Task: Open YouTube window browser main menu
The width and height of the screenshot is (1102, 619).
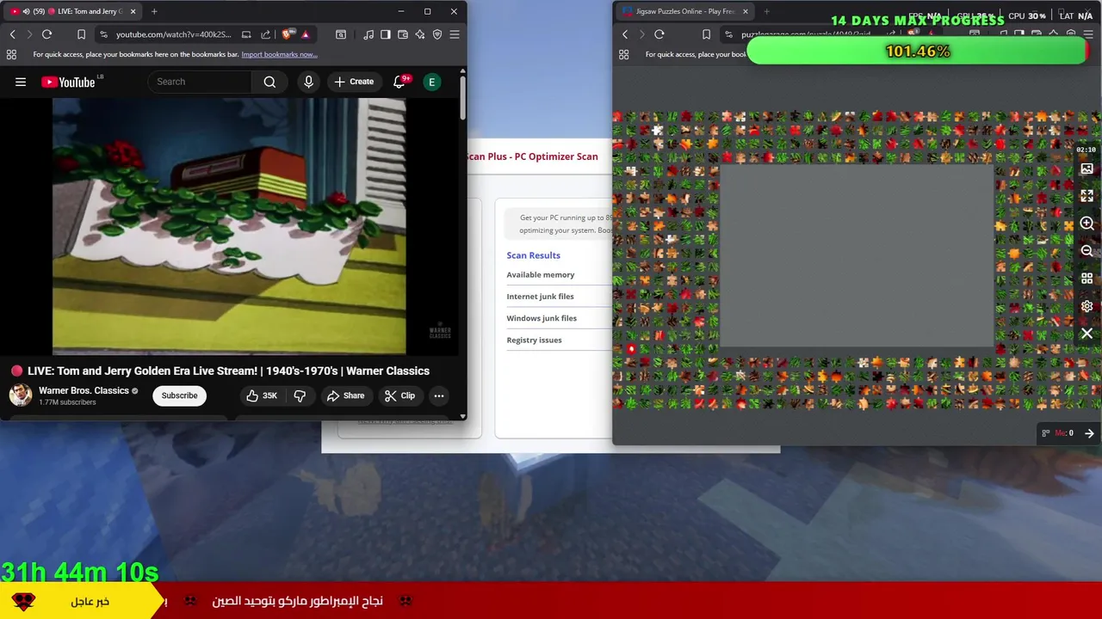Action: point(455,34)
